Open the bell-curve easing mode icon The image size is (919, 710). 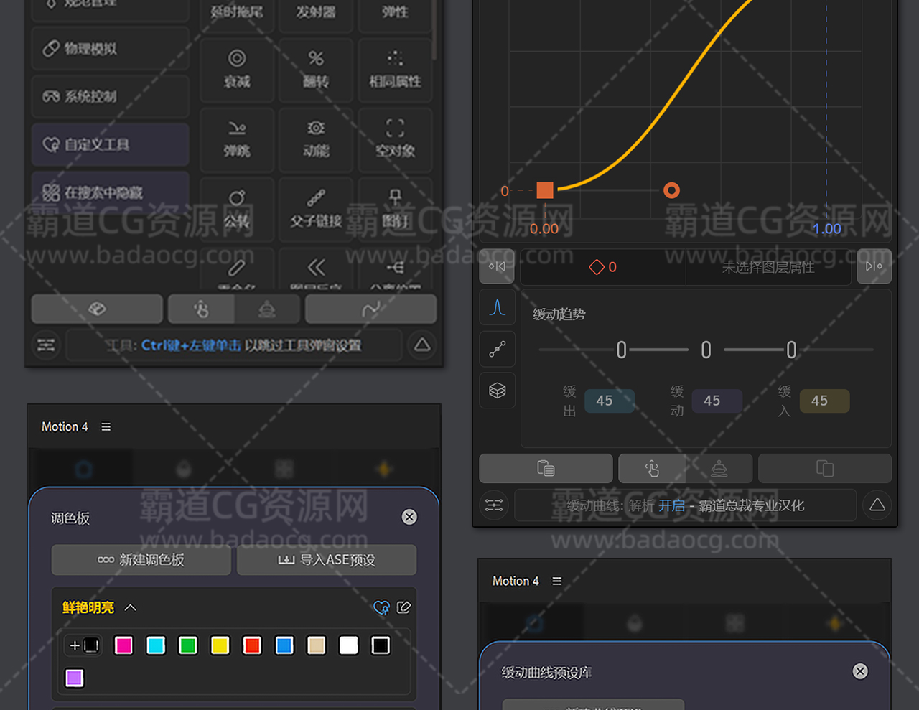point(497,308)
